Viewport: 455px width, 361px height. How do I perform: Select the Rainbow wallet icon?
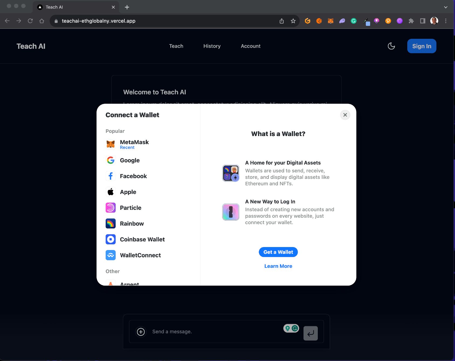[x=111, y=224]
